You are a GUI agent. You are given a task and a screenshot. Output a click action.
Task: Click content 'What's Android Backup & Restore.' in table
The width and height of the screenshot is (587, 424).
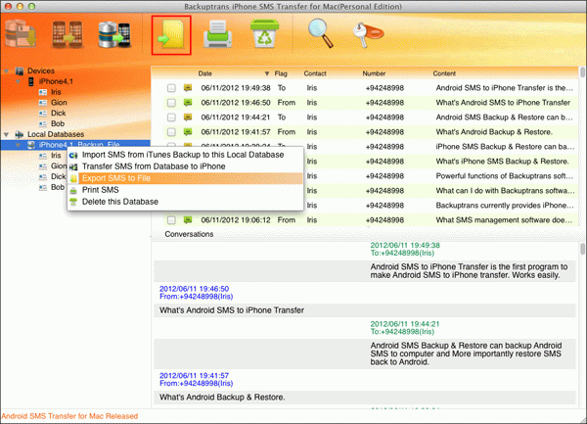494,132
